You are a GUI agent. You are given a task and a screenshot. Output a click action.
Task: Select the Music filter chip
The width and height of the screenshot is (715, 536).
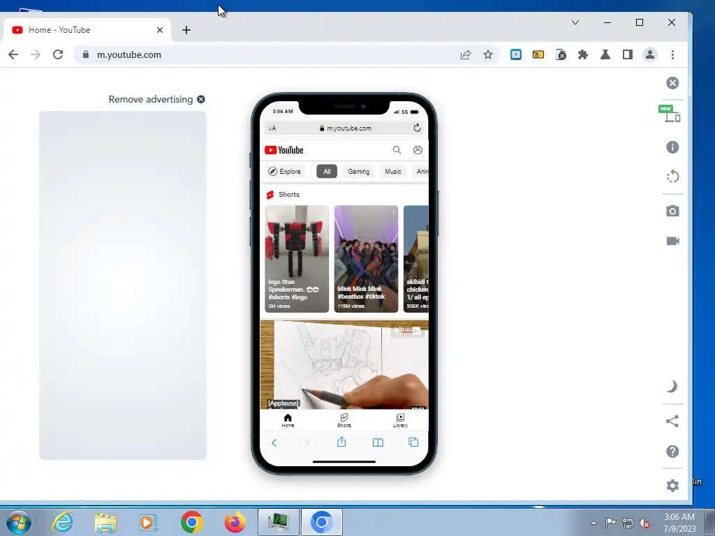(392, 172)
